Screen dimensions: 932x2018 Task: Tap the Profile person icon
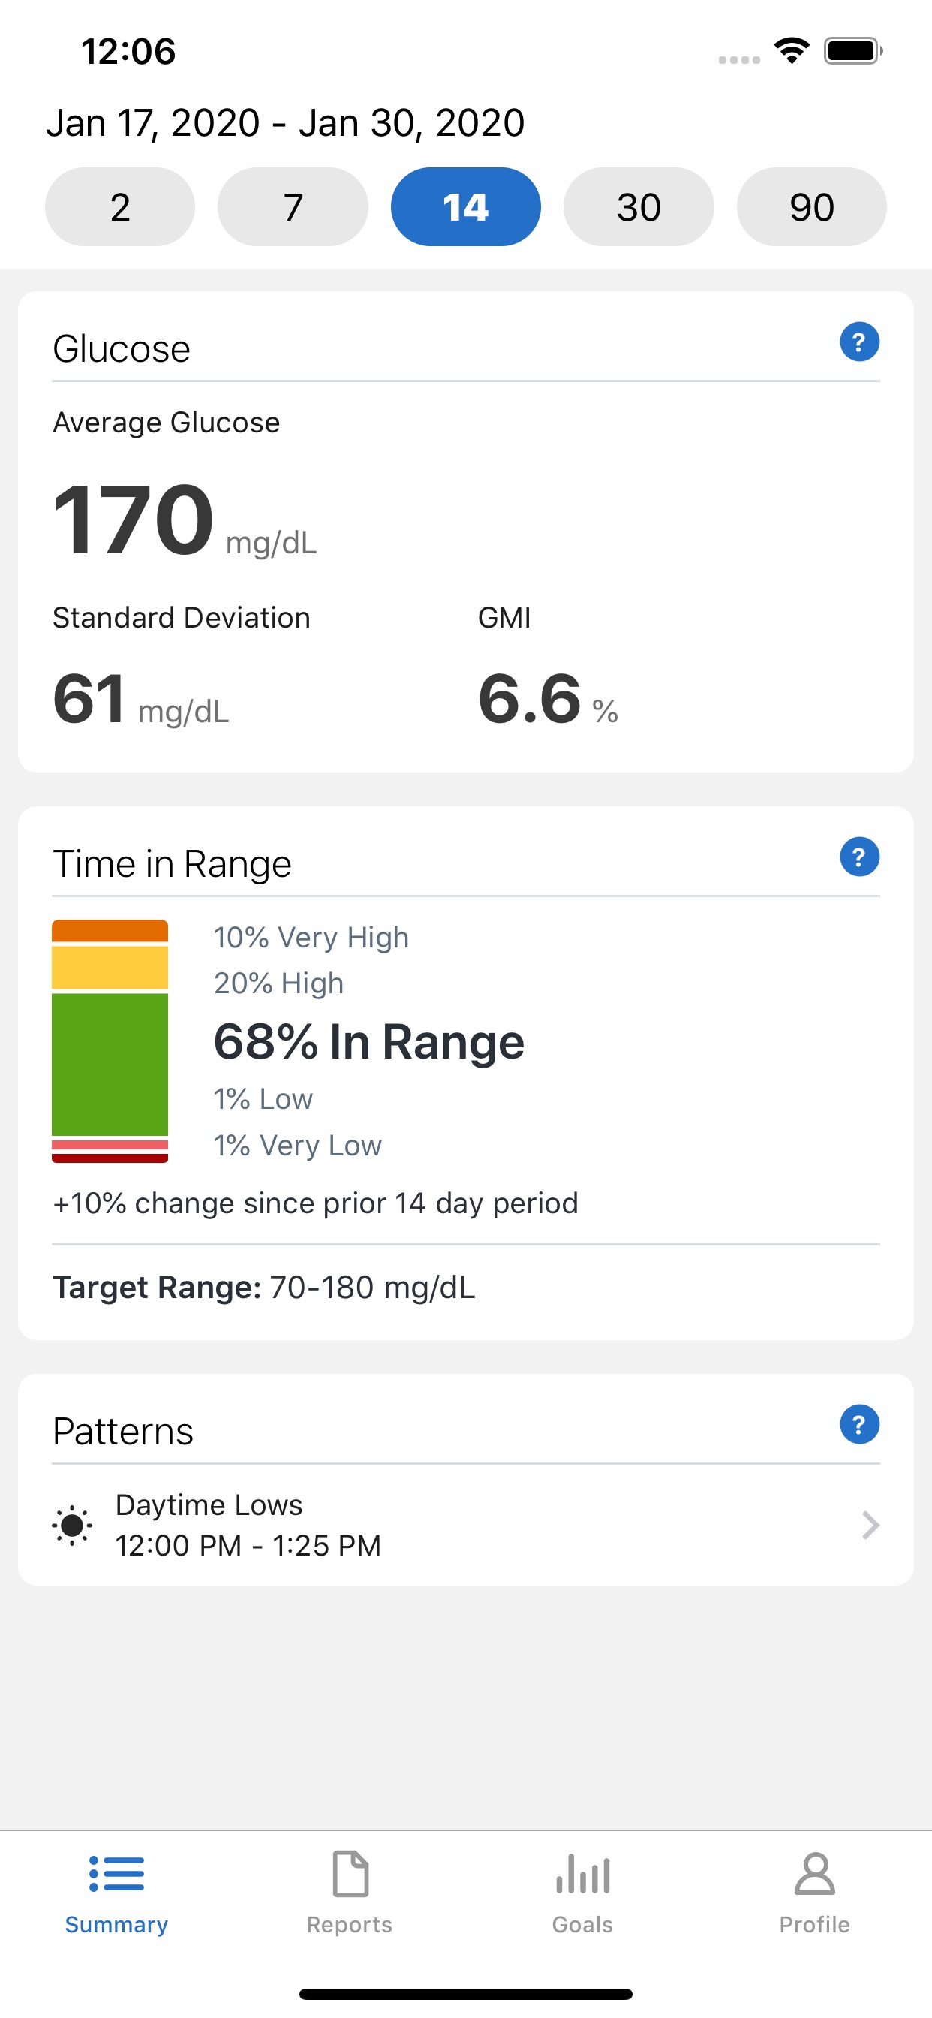coord(814,1873)
